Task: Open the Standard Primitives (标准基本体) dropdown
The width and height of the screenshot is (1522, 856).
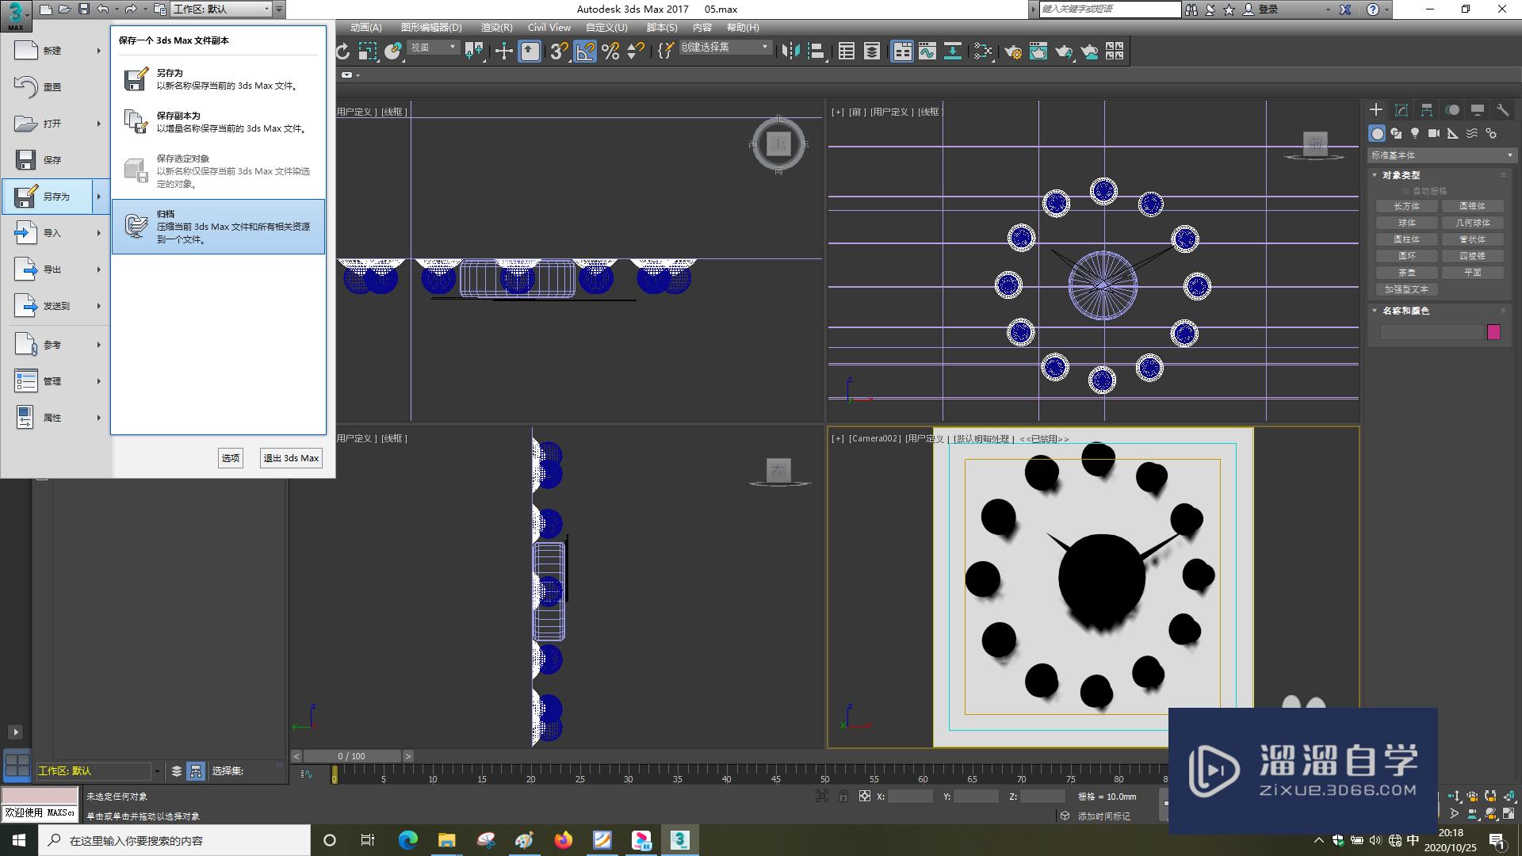Action: pos(1441,155)
